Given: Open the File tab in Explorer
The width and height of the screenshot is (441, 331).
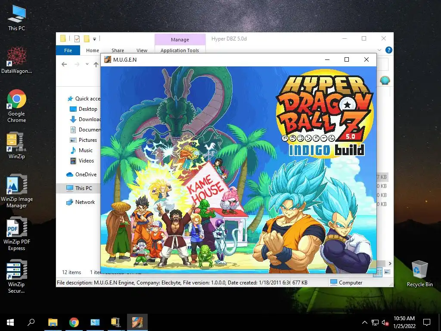Looking at the screenshot, I should click(68, 50).
